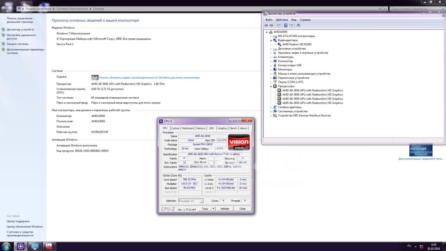The height and width of the screenshot is (251, 446).
Task: Click the AMD Radeon HD 6530D adapter icon
Action: pos(279,44)
